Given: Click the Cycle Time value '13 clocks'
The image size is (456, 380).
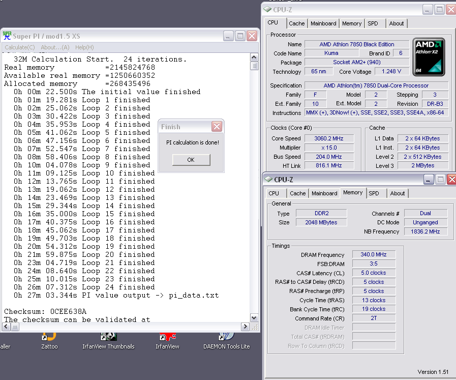Looking at the screenshot, I should (374, 300).
